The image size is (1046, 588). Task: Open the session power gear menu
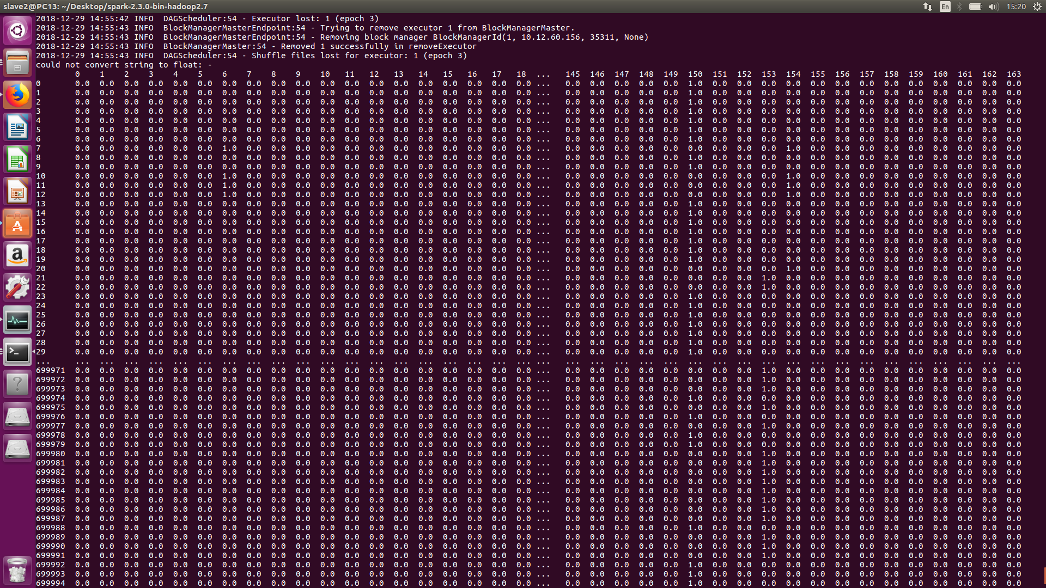(1037, 7)
